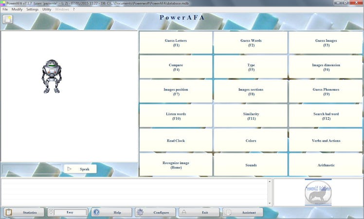Open the File menu
Viewport: 364px width, 219px height.
tap(5, 9)
